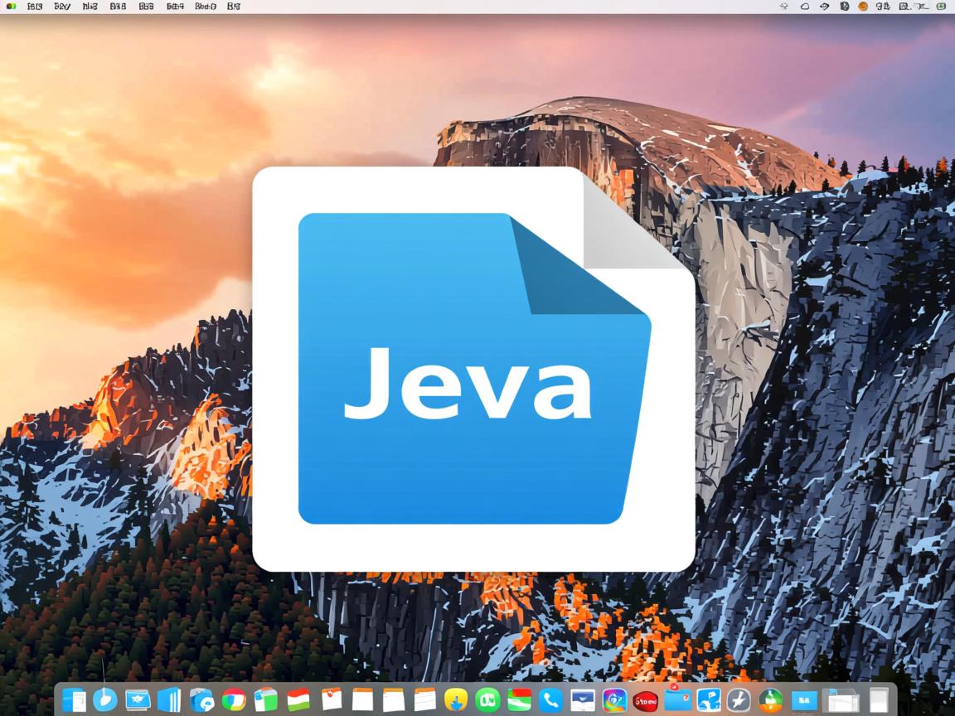The image size is (955, 716).
Task: Open the Trash at the Dock's right end
Action: 880,700
